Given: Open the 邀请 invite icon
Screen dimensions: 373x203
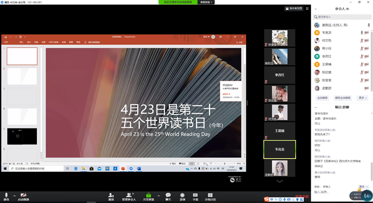Looking at the screenshot, I should click(x=111, y=195).
